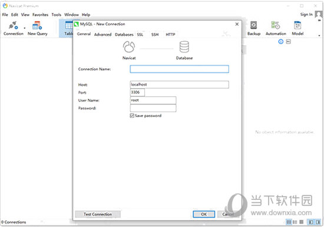Open the Edit menu
Image resolution: width=324 pixels, height=227 pixels.
click(x=15, y=15)
